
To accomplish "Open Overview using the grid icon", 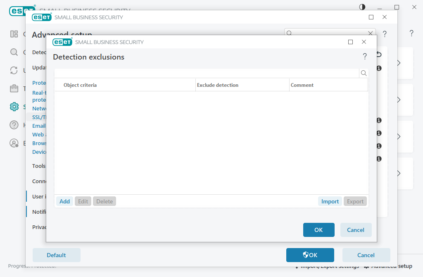I will point(14,34).
